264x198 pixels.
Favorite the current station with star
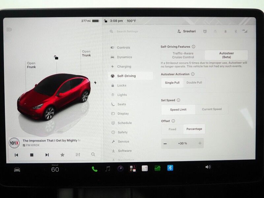pyautogui.click(x=62, y=155)
